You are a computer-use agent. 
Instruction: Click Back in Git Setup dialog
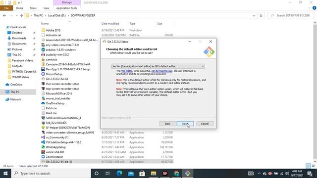click(x=167, y=124)
